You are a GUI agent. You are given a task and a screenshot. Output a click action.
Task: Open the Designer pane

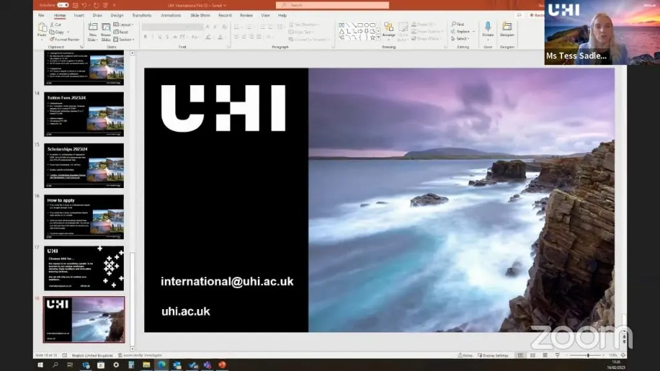tap(507, 30)
